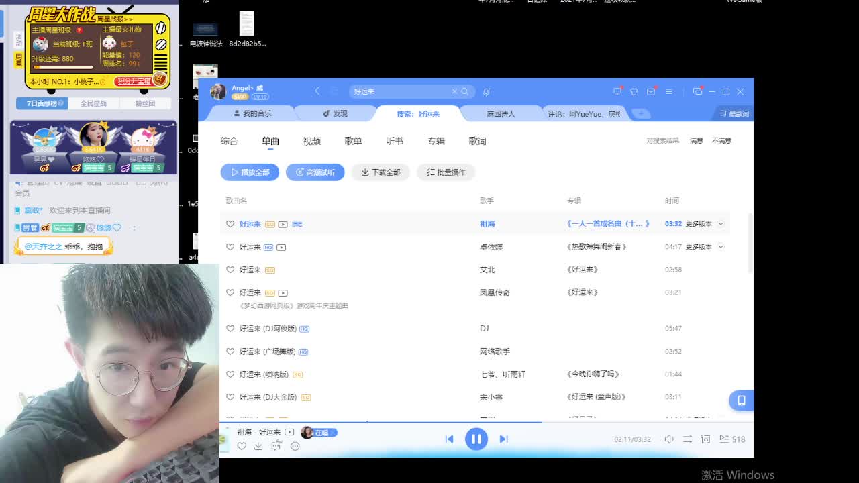Open comments for the playing song
This screenshot has height=483, width=859.
276,446
